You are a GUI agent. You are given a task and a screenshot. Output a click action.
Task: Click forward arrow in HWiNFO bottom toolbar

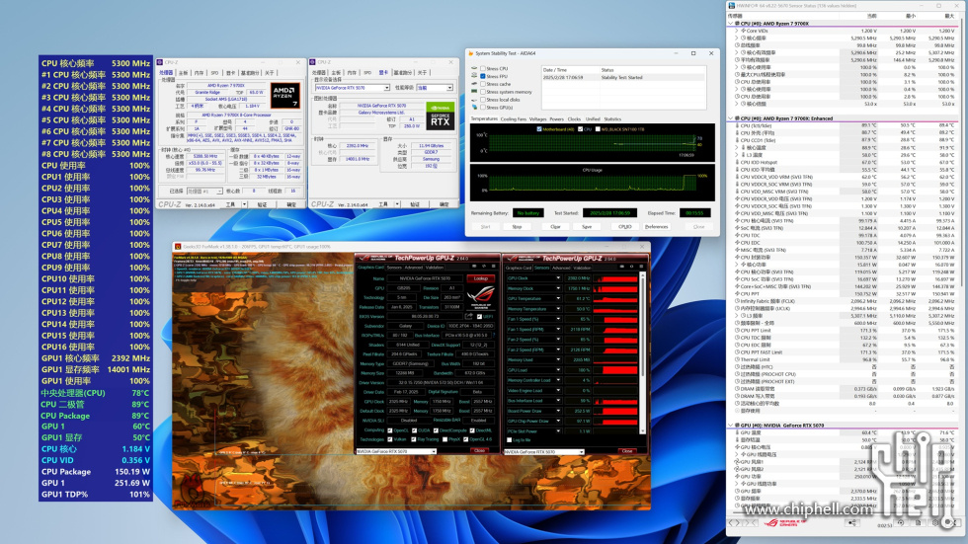740,523
